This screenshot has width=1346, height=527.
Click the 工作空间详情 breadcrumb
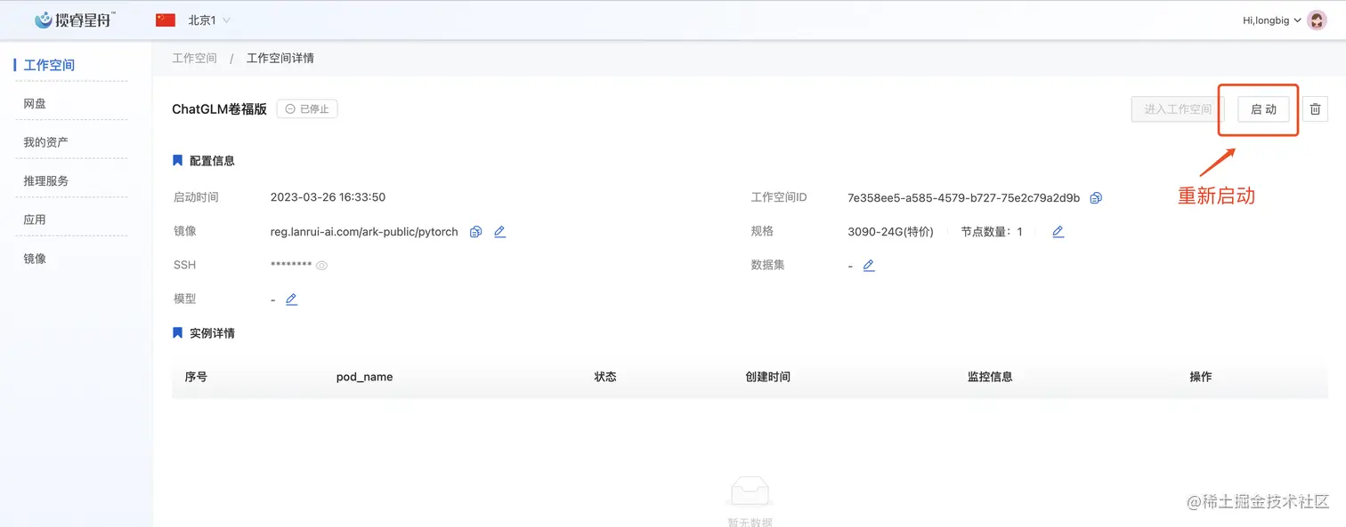point(280,58)
